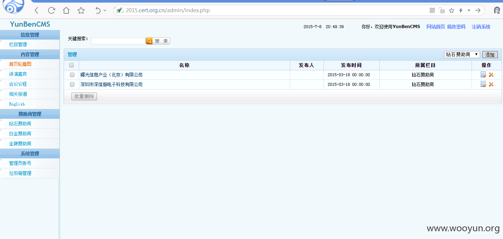Image resolution: width=503 pixels, height=239 pixels.
Task: Open the English sidebar item
Action: [x=17, y=104]
